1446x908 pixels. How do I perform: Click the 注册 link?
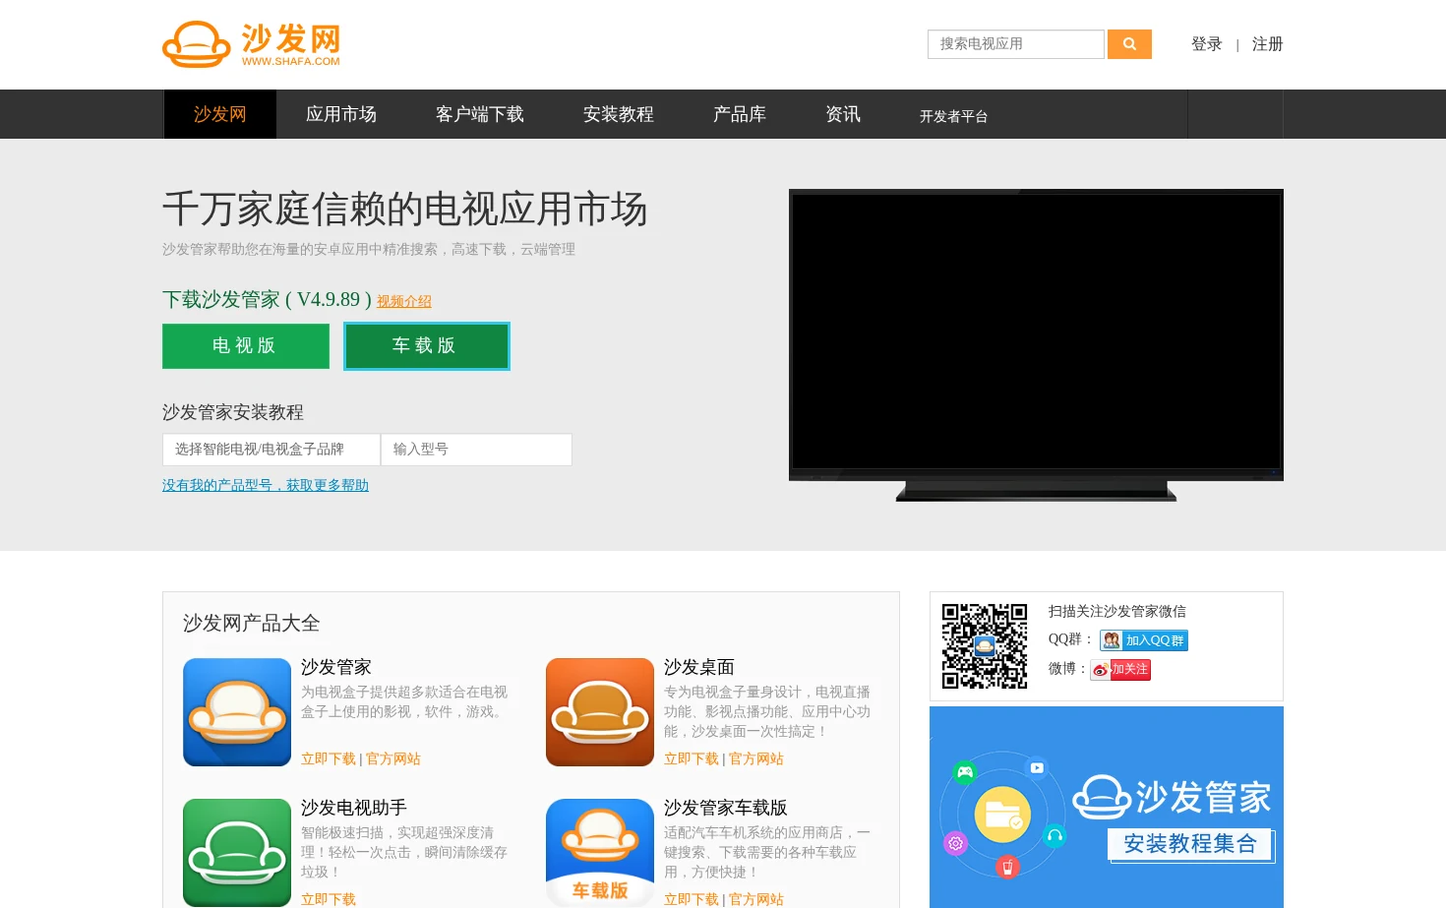(1268, 44)
